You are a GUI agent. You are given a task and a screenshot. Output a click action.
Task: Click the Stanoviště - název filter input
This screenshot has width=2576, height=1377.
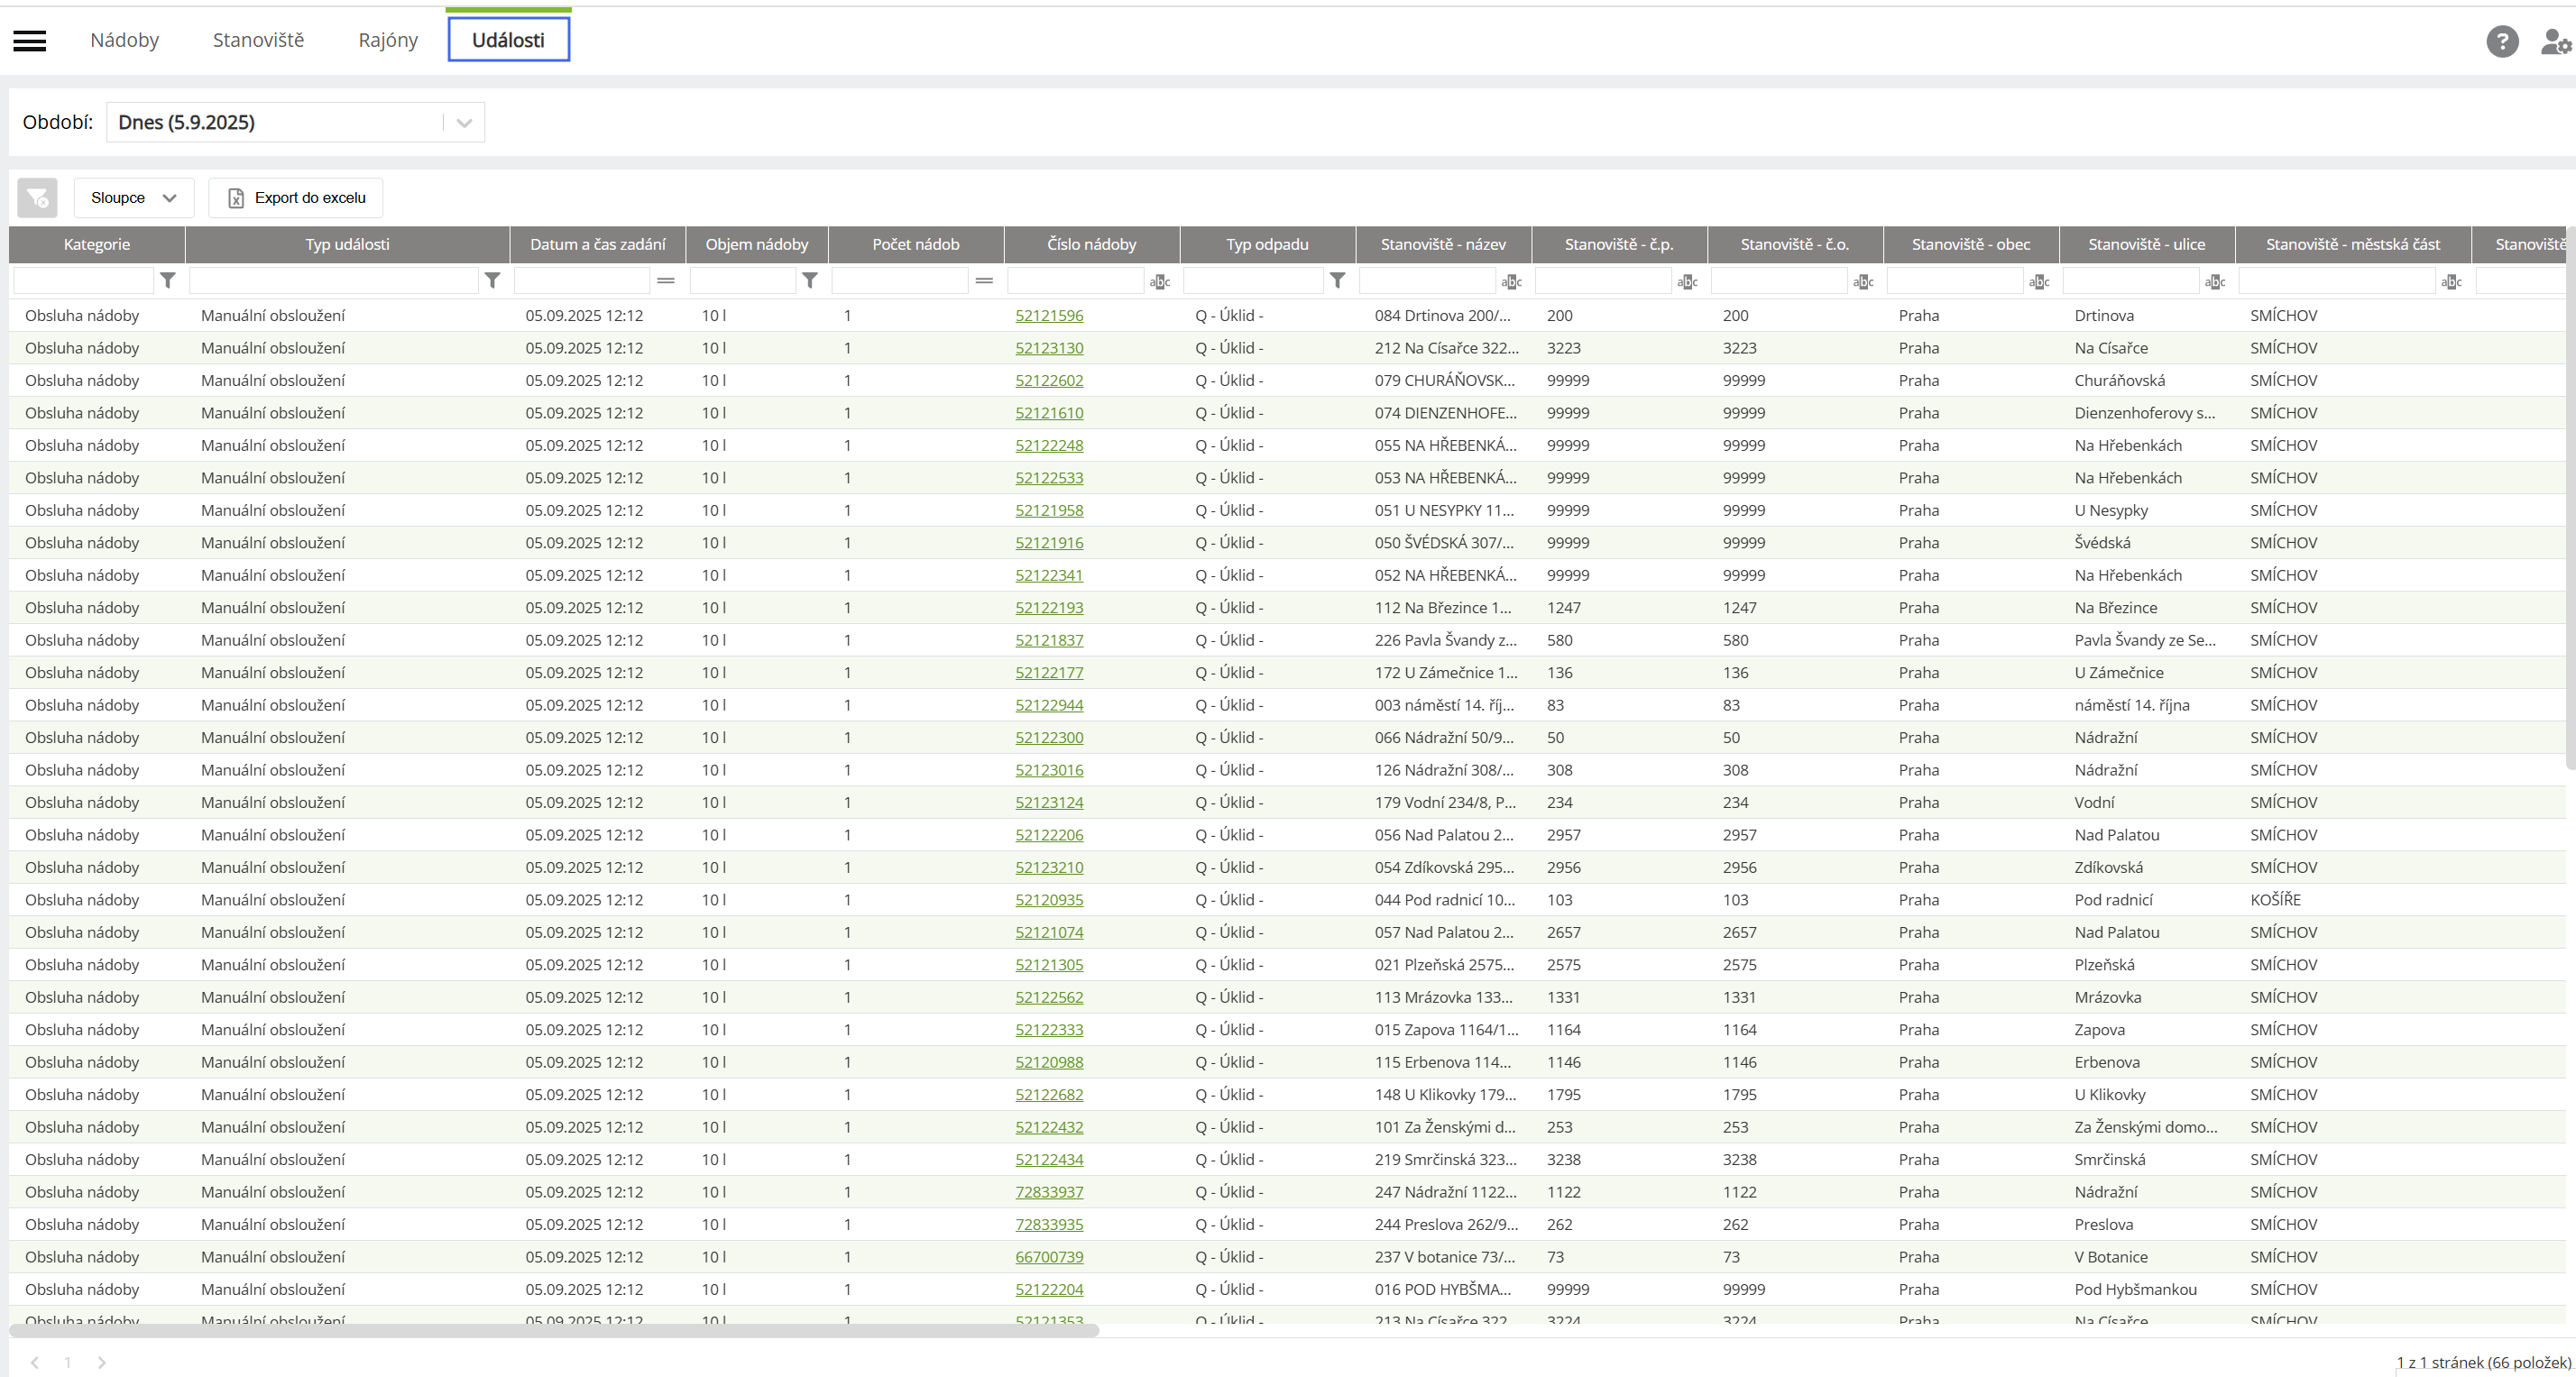pyautogui.click(x=1427, y=282)
